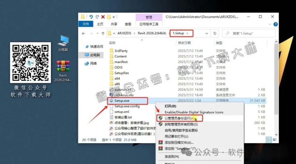This screenshot has height=164, width=296.
Task: Select 网络 in the navigation pane
Action: click(91, 63)
